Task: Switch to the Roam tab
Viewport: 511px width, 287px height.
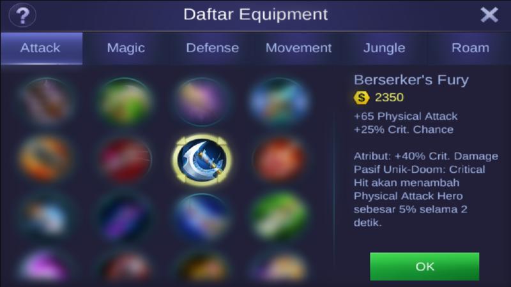Action: (470, 48)
